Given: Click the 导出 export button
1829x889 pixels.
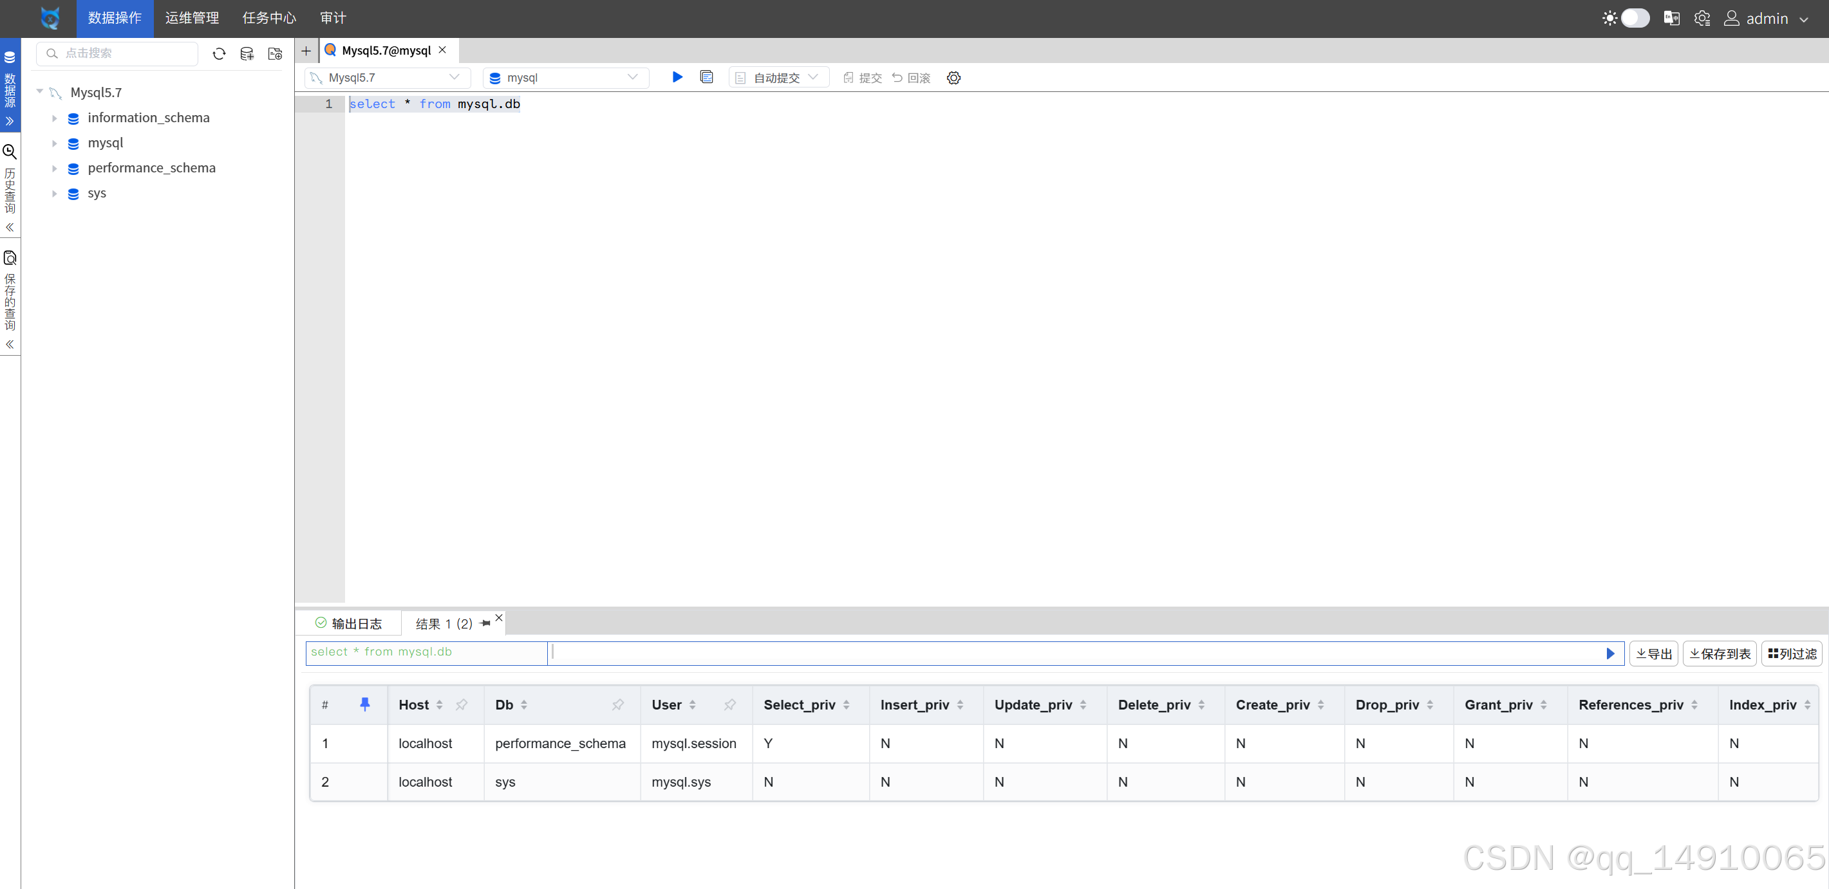Looking at the screenshot, I should [x=1654, y=654].
